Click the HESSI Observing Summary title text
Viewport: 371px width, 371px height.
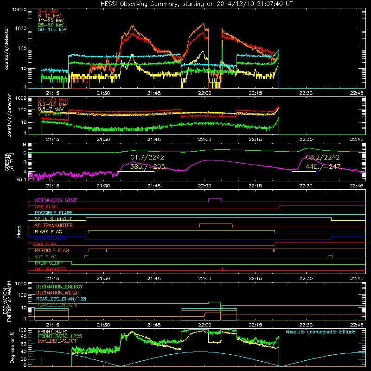196,4
